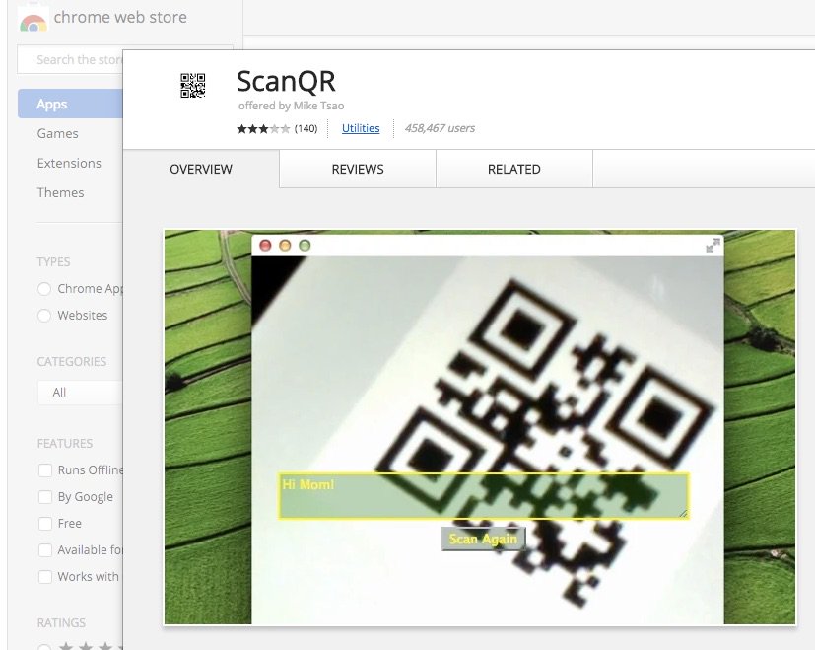Click the red close dot in screenshot window
The image size is (815, 650).
pos(265,246)
